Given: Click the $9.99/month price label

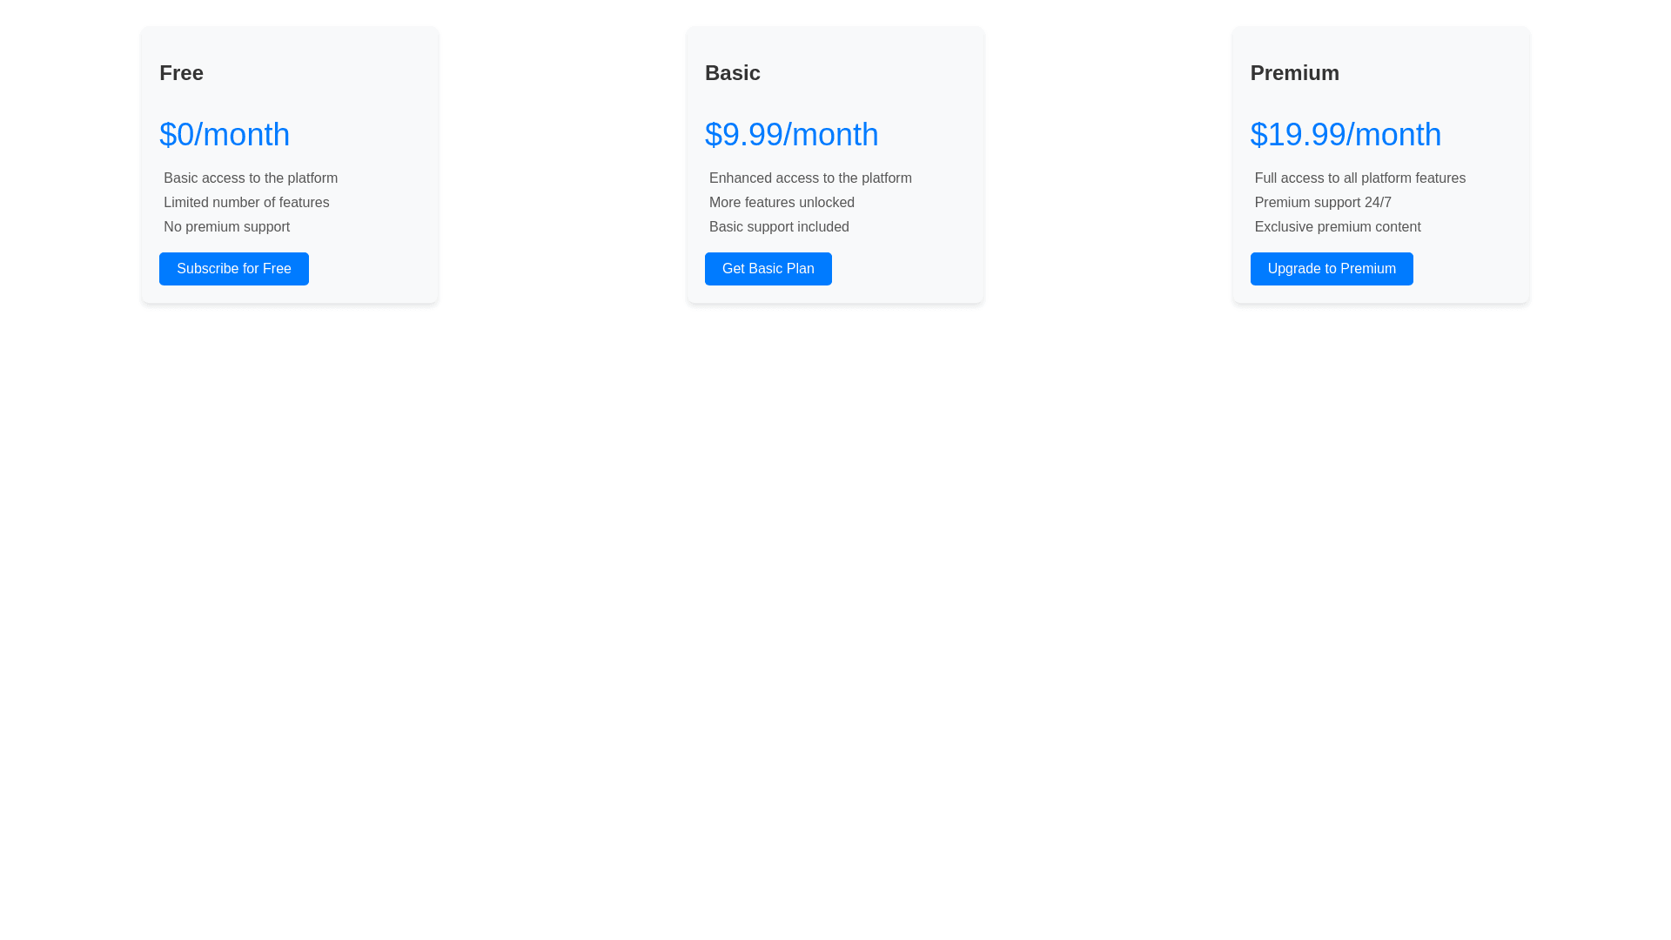Looking at the screenshot, I should point(791,134).
